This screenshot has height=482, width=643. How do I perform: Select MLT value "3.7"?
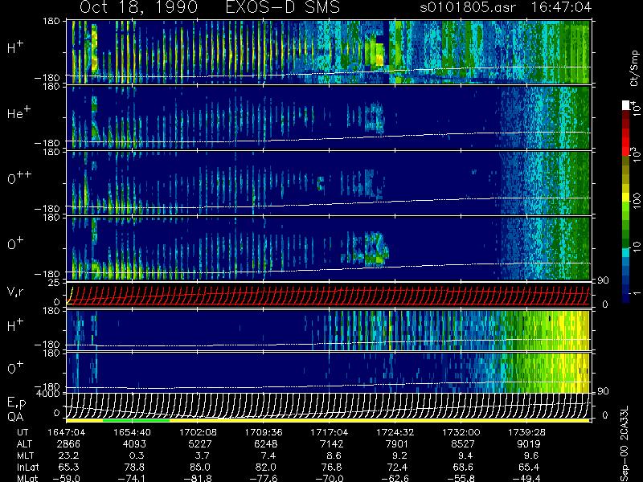point(203,455)
